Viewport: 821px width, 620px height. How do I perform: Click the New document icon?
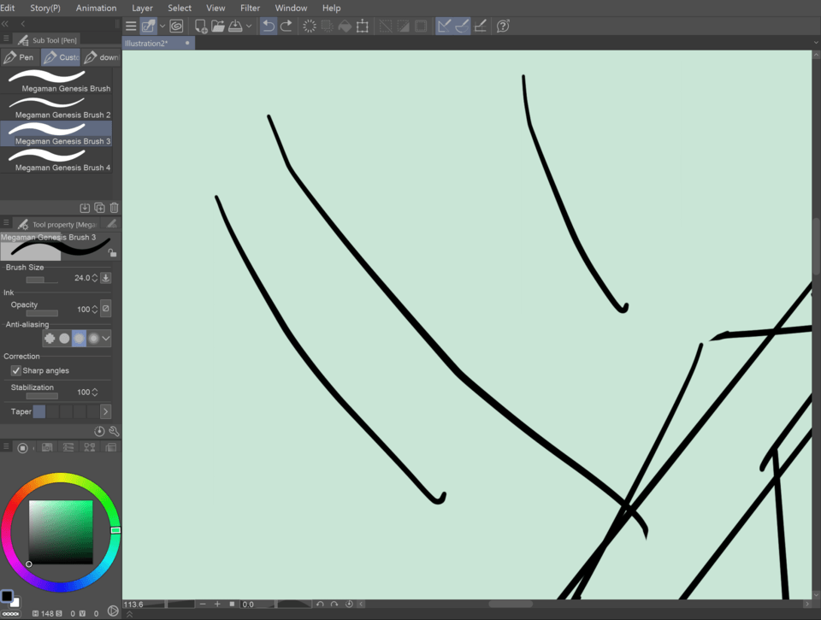pos(200,26)
